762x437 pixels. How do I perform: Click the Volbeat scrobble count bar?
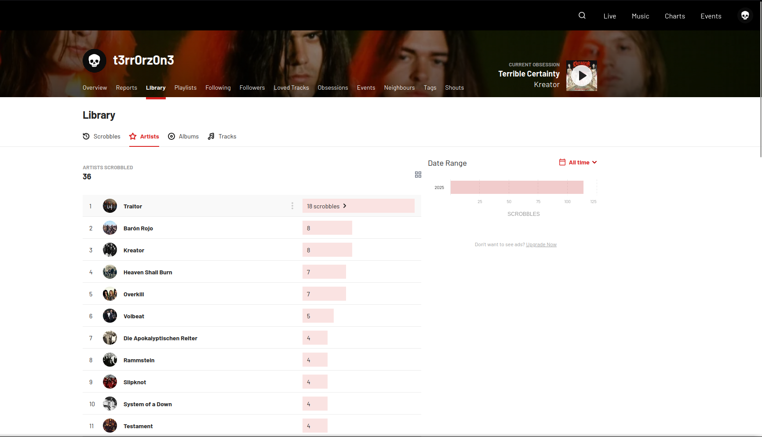tap(318, 316)
